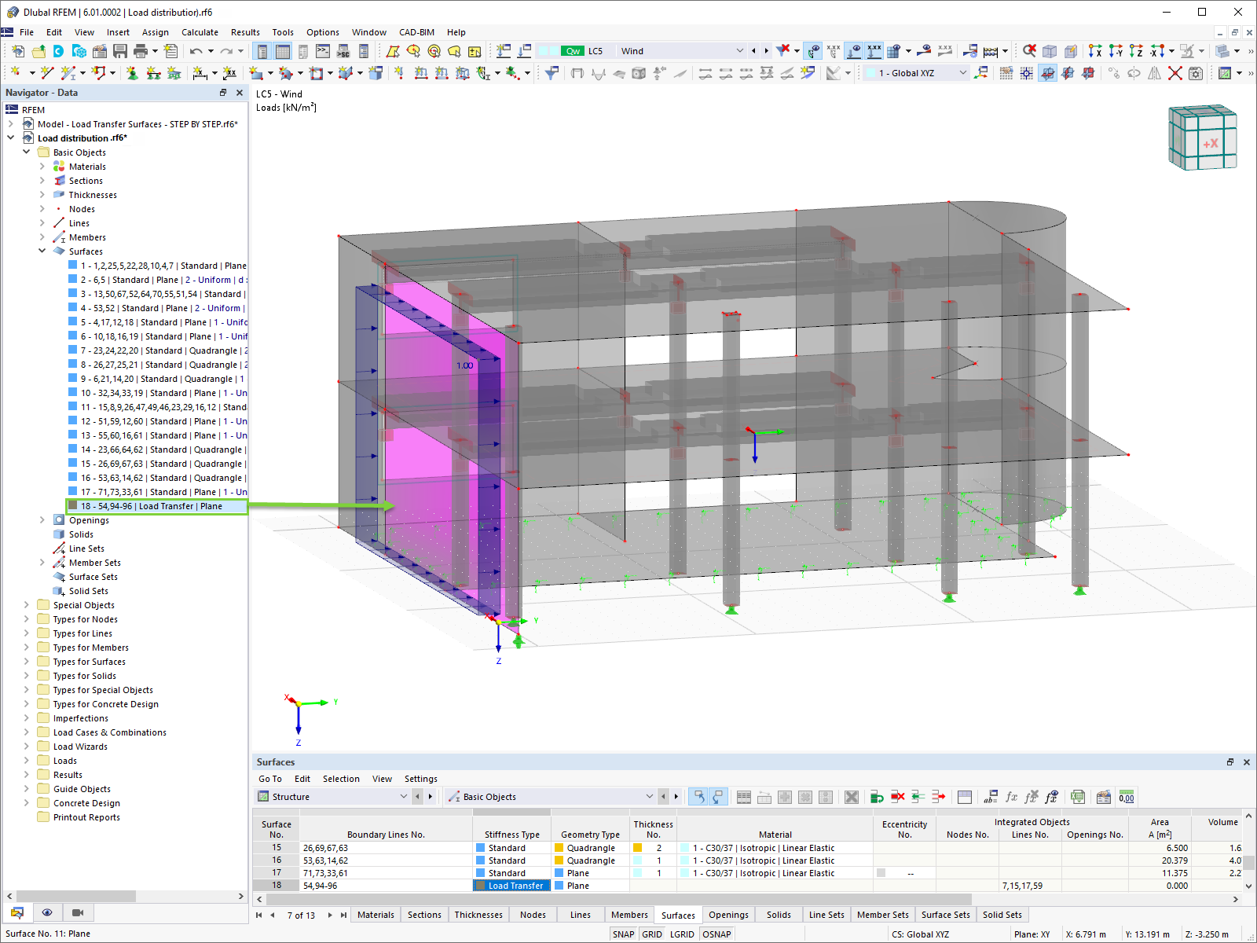Click the new nodal support icon

[132, 73]
